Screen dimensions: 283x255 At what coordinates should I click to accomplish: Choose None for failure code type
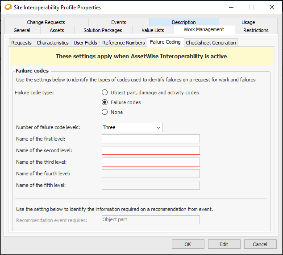coord(105,112)
